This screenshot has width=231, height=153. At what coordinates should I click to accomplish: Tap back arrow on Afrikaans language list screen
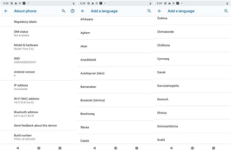[83, 11]
